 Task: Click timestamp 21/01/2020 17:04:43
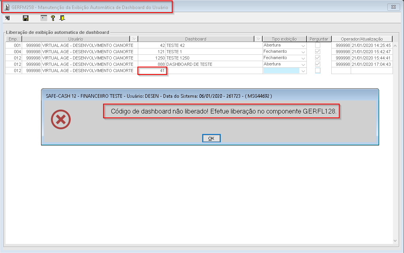click(x=371, y=64)
